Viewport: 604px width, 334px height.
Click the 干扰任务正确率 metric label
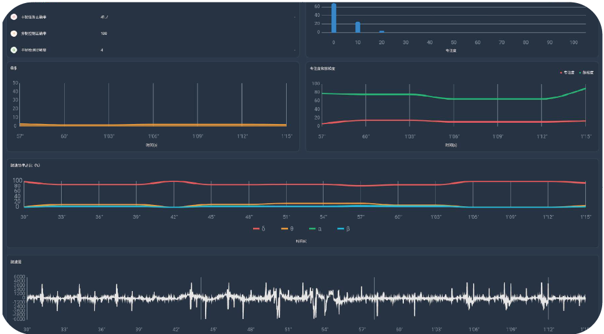[33, 17]
